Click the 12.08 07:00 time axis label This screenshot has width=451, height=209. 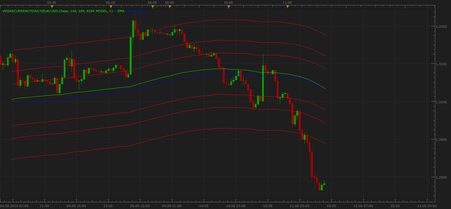(x=363, y=206)
